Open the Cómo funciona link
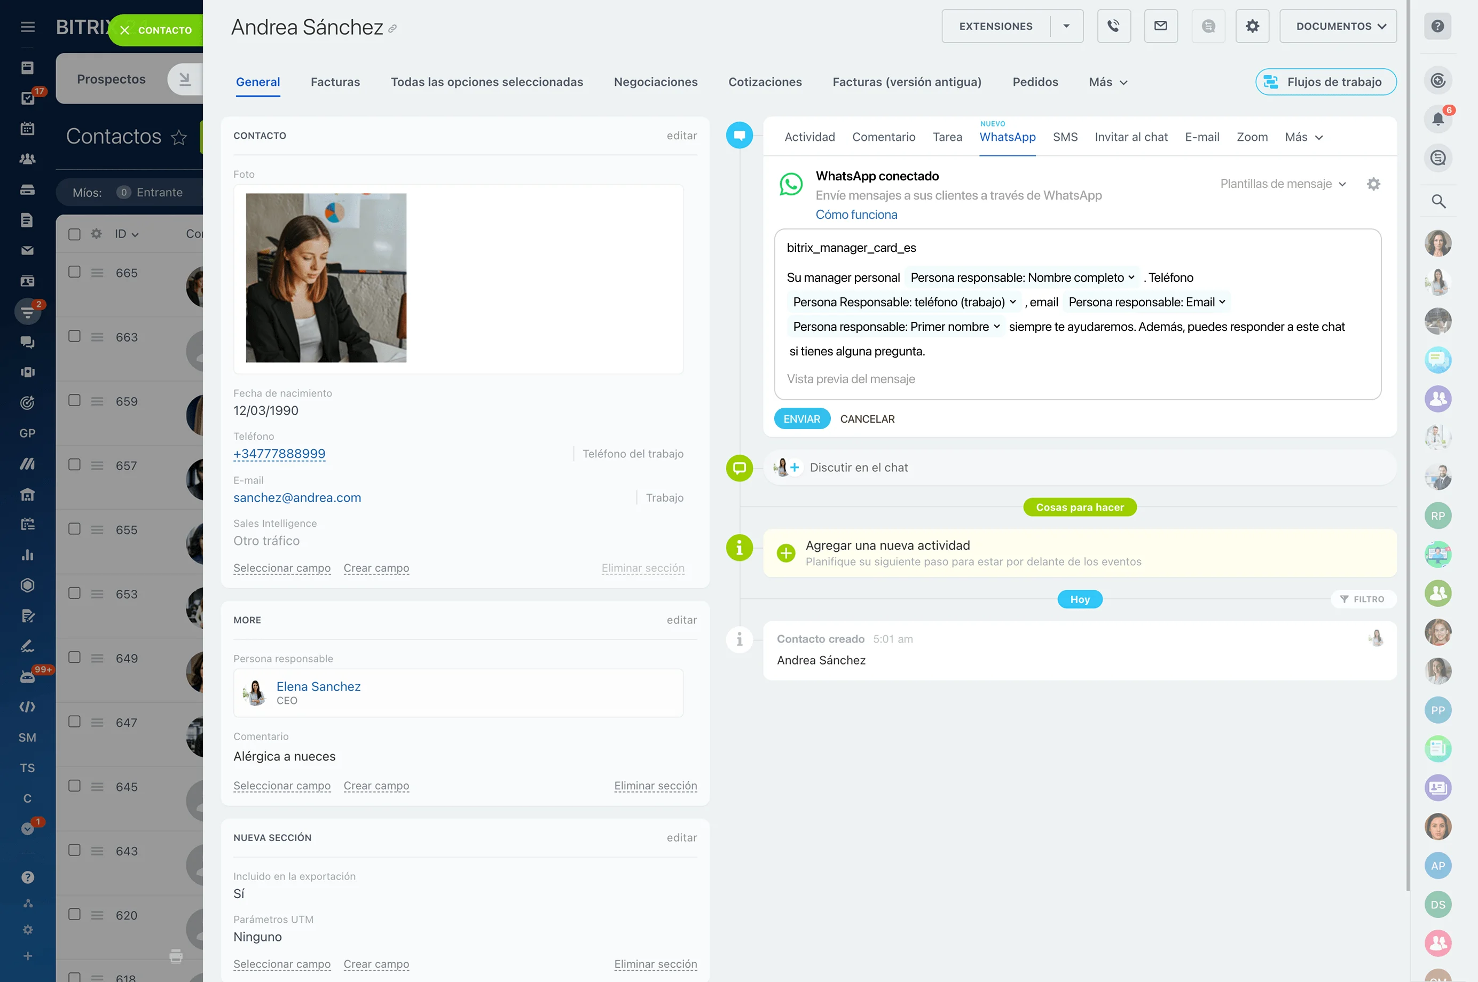 tap(856, 214)
